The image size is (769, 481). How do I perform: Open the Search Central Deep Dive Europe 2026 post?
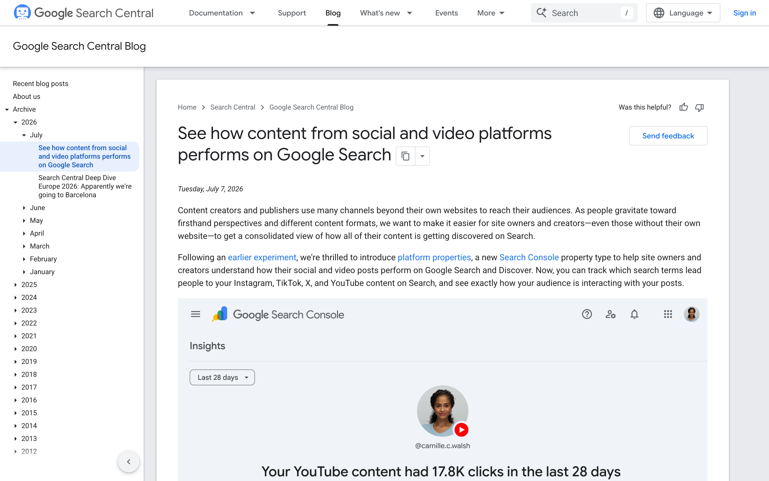click(85, 186)
